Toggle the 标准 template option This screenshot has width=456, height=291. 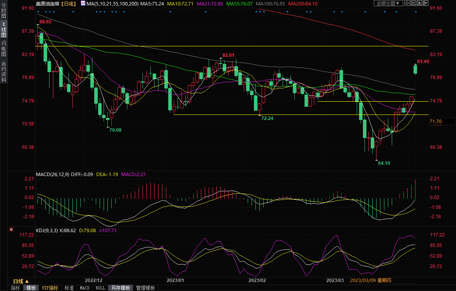coord(69,288)
